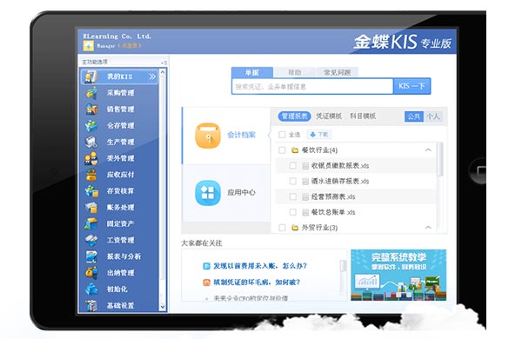Collapse the 外贸行业(3) folder chevron
Image resolution: width=522 pixels, height=339 pixels.
[x=428, y=228]
